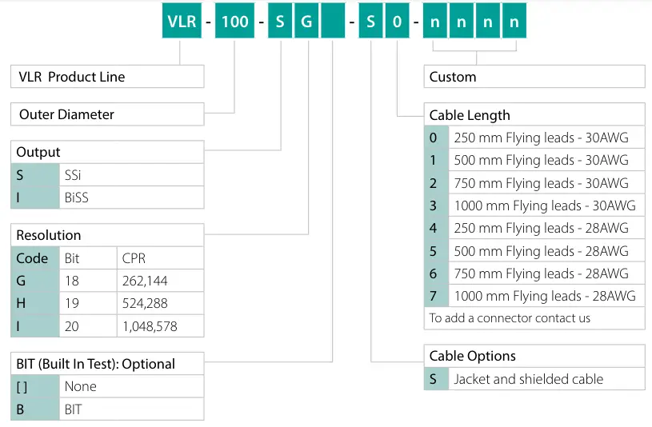Click the VLR Product Line label
Image resolution: width=652 pixels, height=427 pixels.
click(107, 77)
